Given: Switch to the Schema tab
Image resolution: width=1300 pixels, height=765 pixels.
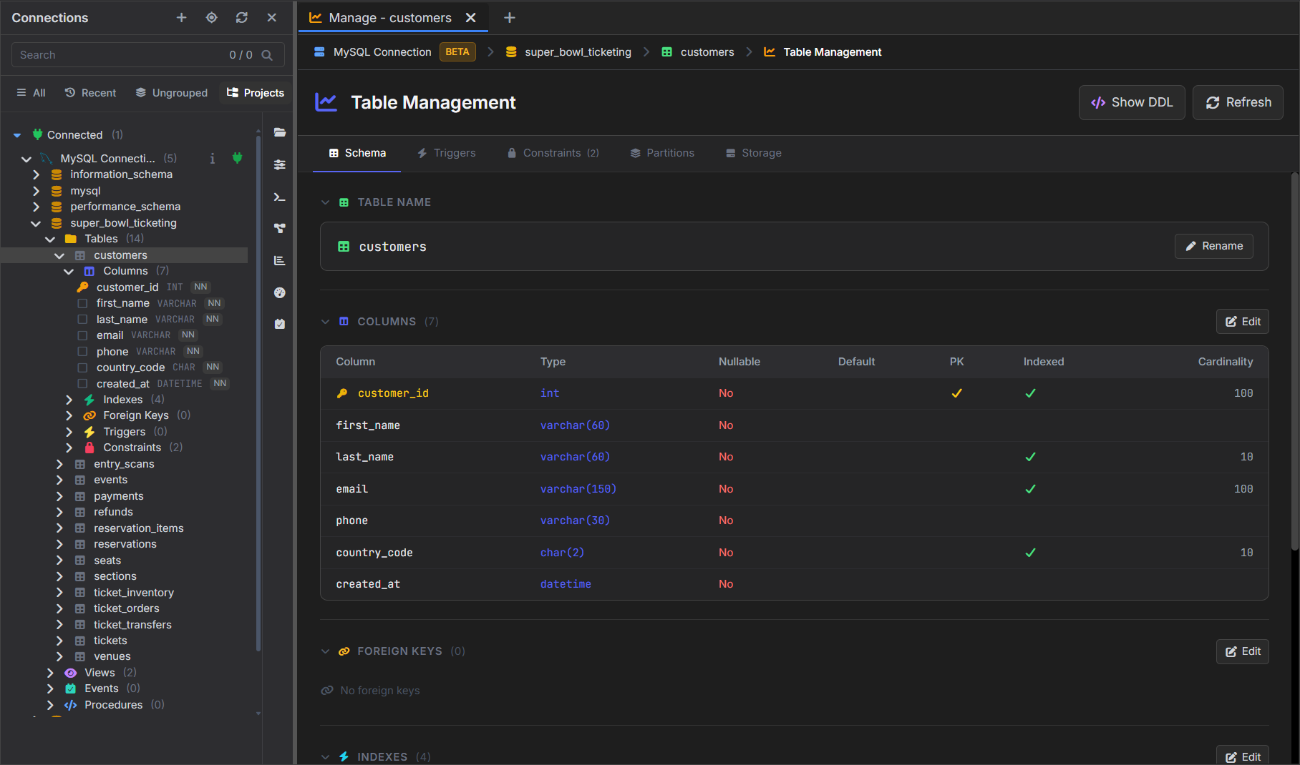Looking at the screenshot, I should [357, 153].
